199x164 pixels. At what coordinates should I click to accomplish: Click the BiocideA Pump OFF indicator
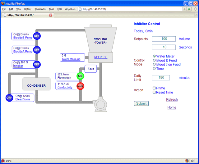[x=37, y=50]
